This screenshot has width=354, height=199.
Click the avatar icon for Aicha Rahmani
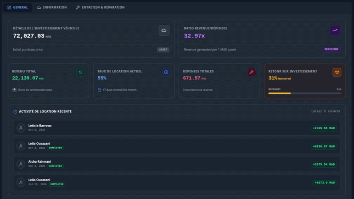[21, 164]
